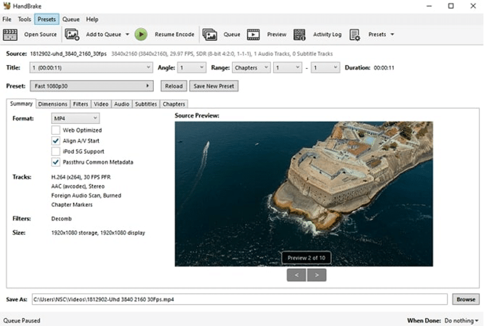Open the When Done dropdown
This screenshot has width=484, height=326.
tap(461, 320)
